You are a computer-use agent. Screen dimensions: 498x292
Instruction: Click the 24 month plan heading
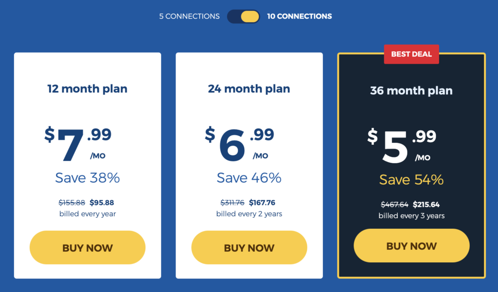point(249,89)
